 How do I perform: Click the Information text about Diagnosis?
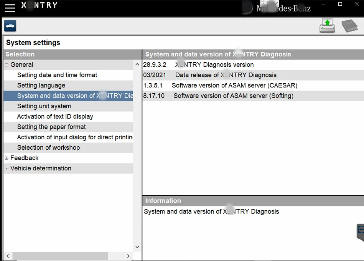point(211,211)
